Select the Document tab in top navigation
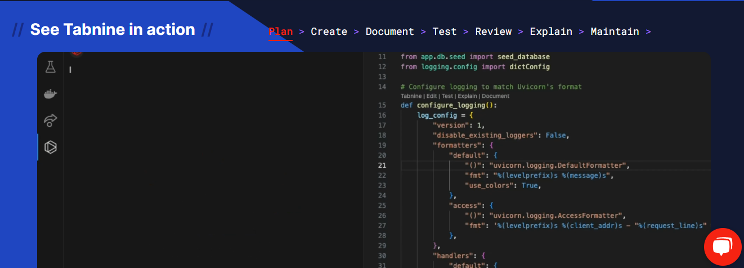744x268 pixels. tap(389, 32)
